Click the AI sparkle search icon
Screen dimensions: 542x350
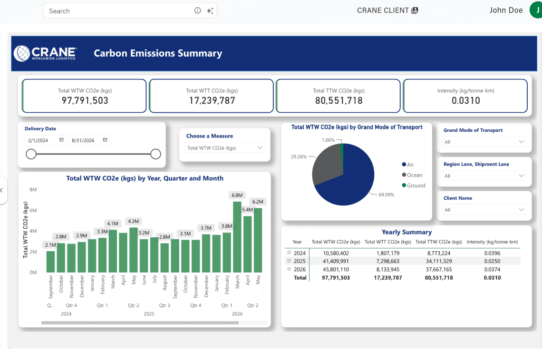210,11
